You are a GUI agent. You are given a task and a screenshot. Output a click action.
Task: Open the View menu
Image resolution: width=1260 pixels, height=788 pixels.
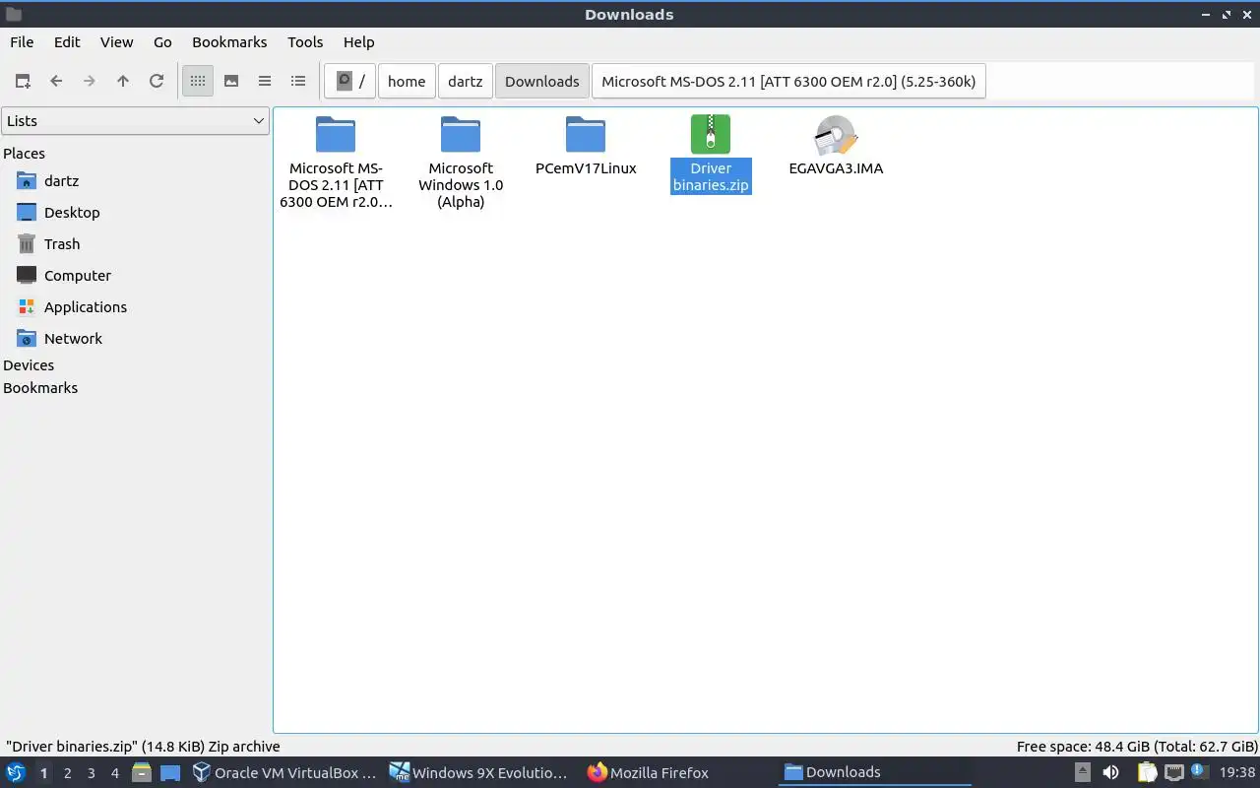tap(116, 42)
